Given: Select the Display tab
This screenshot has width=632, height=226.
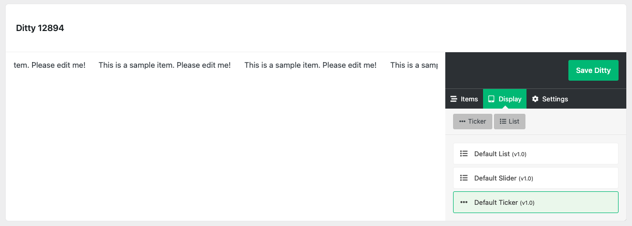Looking at the screenshot, I should [505, 99].
